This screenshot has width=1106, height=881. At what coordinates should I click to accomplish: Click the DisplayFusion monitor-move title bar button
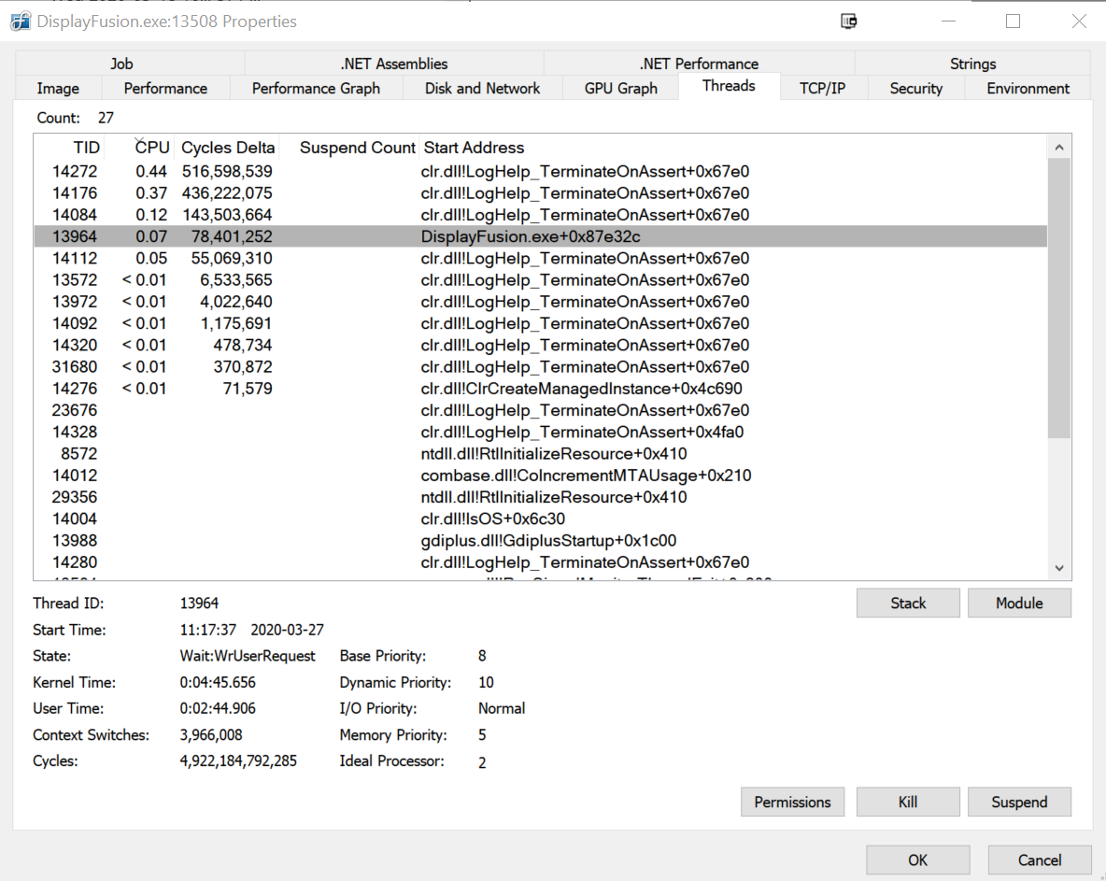point(848,21)
